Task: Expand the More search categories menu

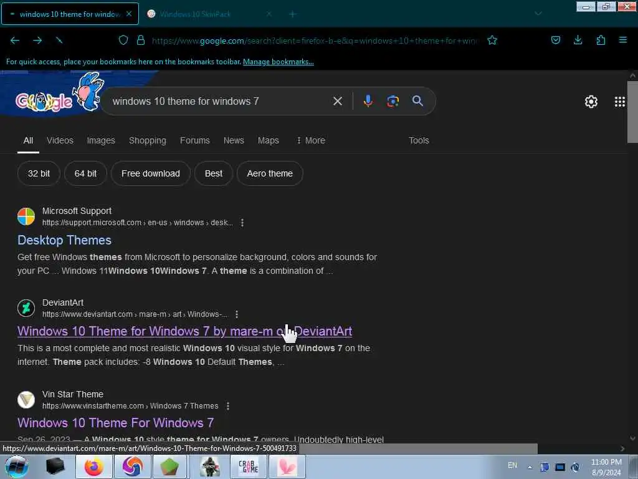Action: [x=312, y=140]
